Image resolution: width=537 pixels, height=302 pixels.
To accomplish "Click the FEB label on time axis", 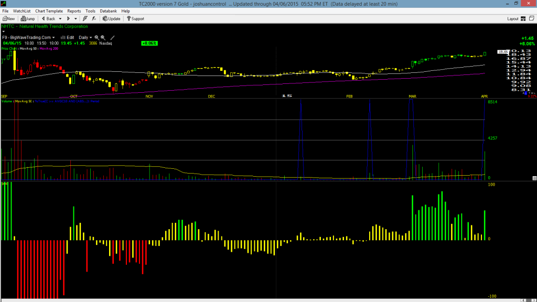I will [349, 96].
